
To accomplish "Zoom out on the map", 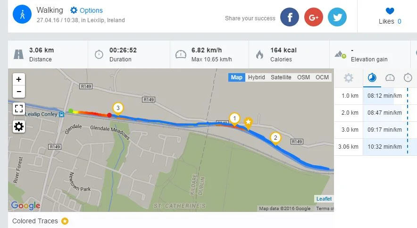I will click(19, 91).
